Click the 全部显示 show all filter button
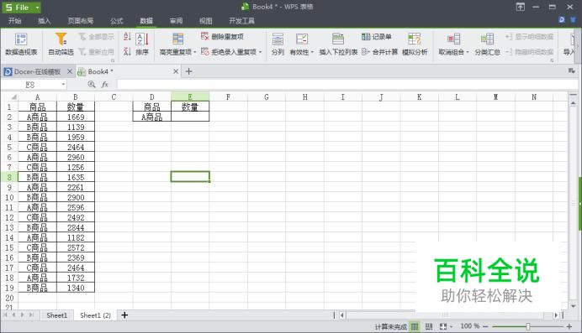 point(96,37)
